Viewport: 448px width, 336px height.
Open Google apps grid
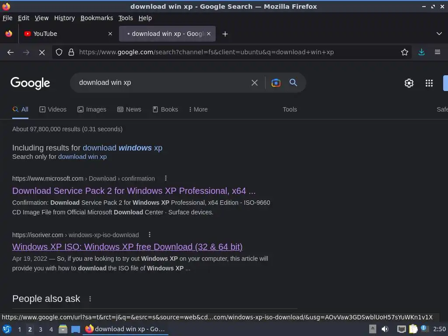click(429, 83)
